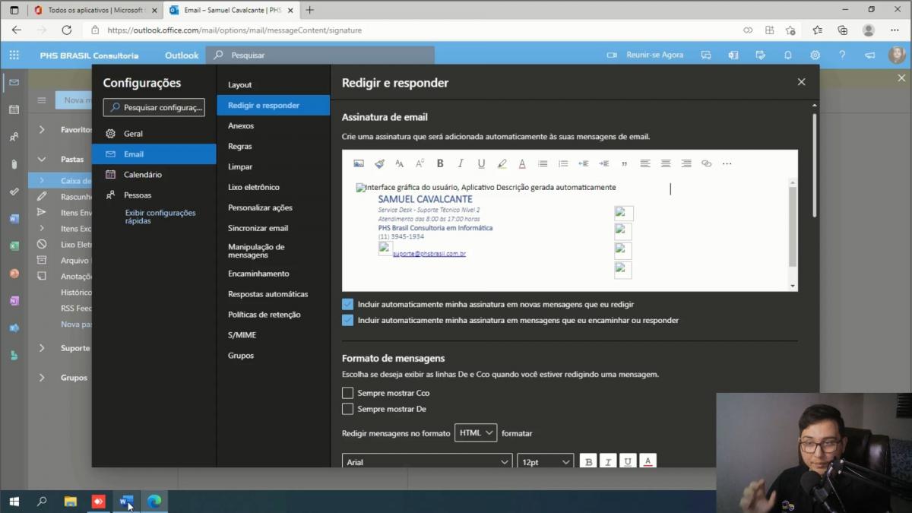Open the Outlook settings gear
The height and width of the screenshot is (513, 912).
coord(815,55)
